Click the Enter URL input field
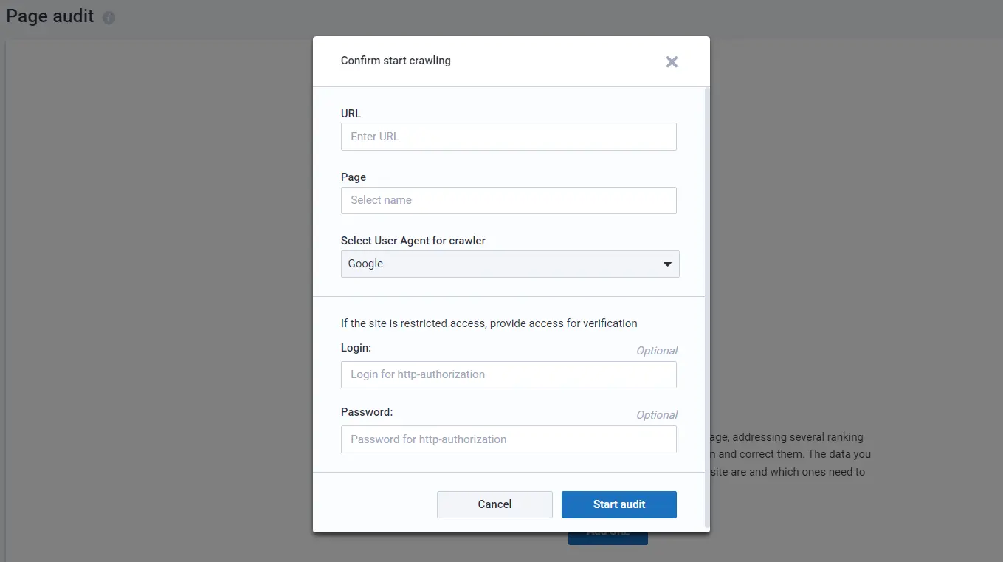The height and width of the screenshot is (562, 1003). tap(509, 137)
